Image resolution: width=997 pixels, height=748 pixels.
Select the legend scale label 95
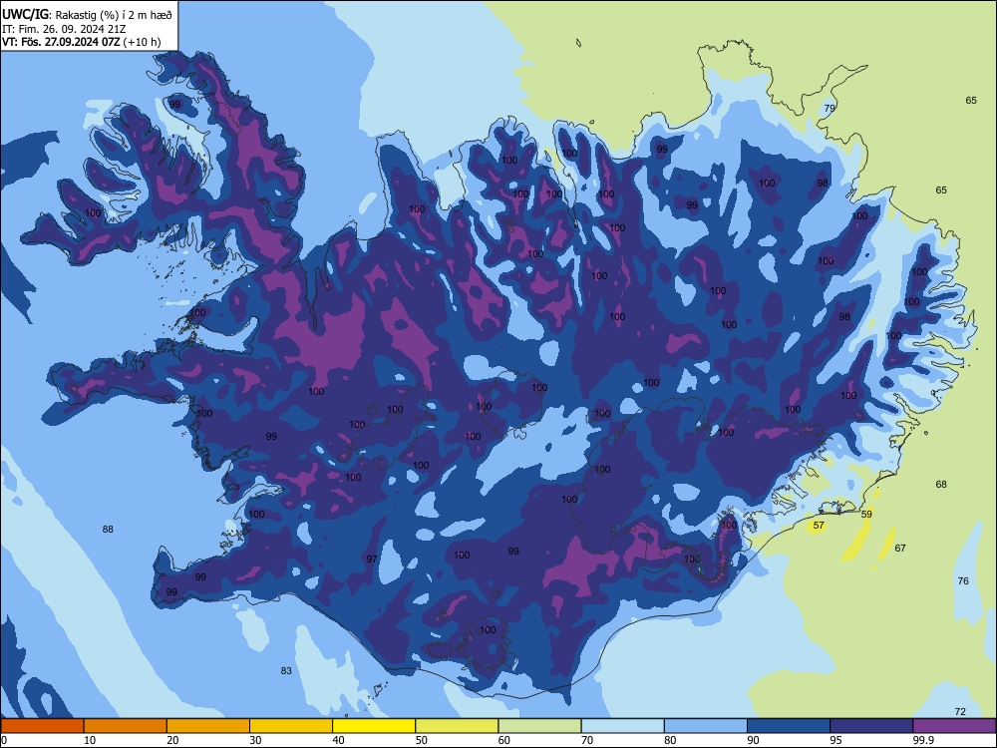click(836, 740)
